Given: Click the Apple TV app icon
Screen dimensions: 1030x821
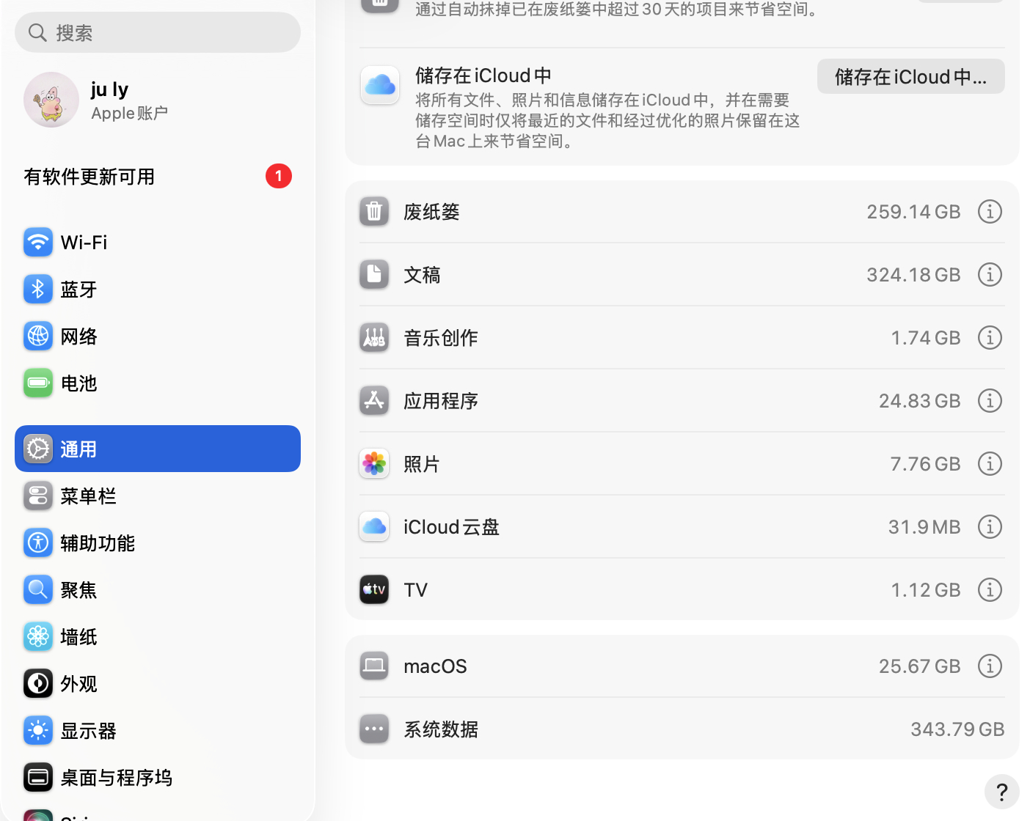Looking at the screenshot, I should [374, 590].
